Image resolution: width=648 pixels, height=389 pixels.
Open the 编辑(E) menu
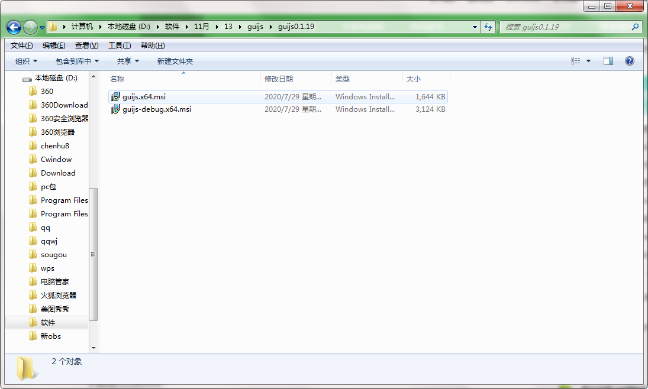(x=54, y=46)
